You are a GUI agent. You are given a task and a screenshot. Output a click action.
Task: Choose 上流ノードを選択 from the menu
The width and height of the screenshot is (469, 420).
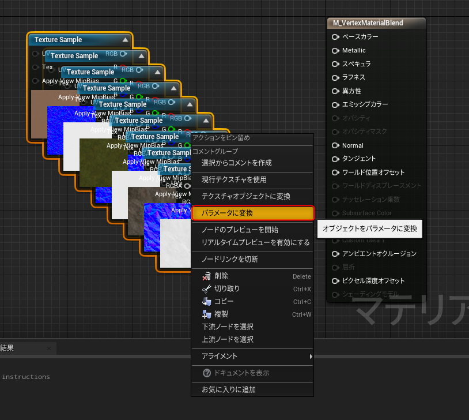tap(252, 339)
